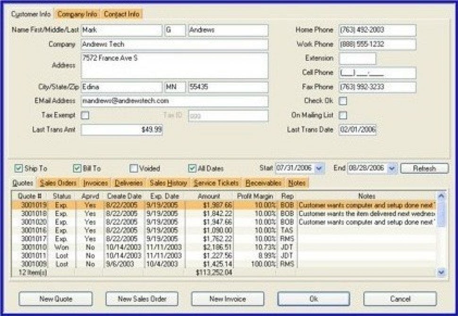Check the Voided checkbox
The height and width of the screenshot is (316, 458).
(x=134, y=168)
